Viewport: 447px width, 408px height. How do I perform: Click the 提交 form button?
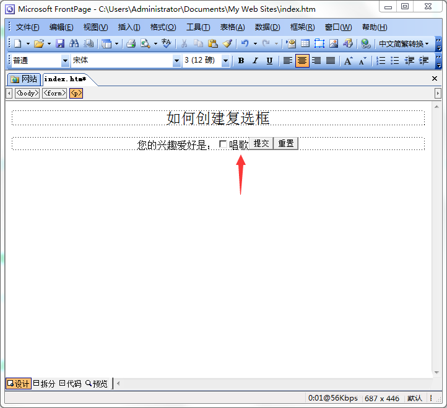click(261, 143)
